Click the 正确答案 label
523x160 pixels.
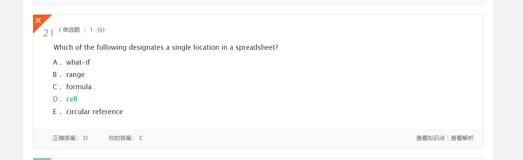coord(66,138)
